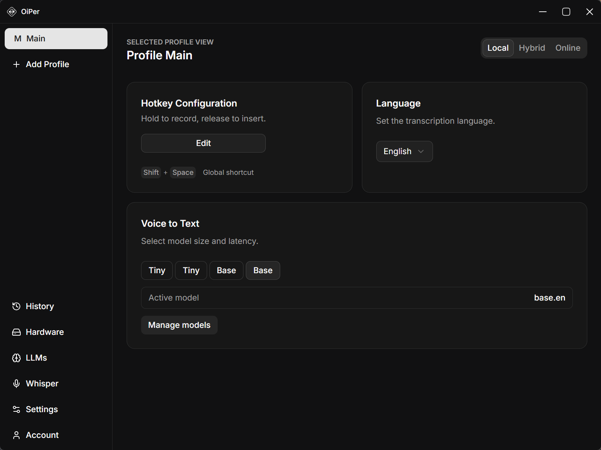Image resolution: width=601 pixels, height=450 pixels.
Task: Open the English language dropdown
Action: [404, 151]
